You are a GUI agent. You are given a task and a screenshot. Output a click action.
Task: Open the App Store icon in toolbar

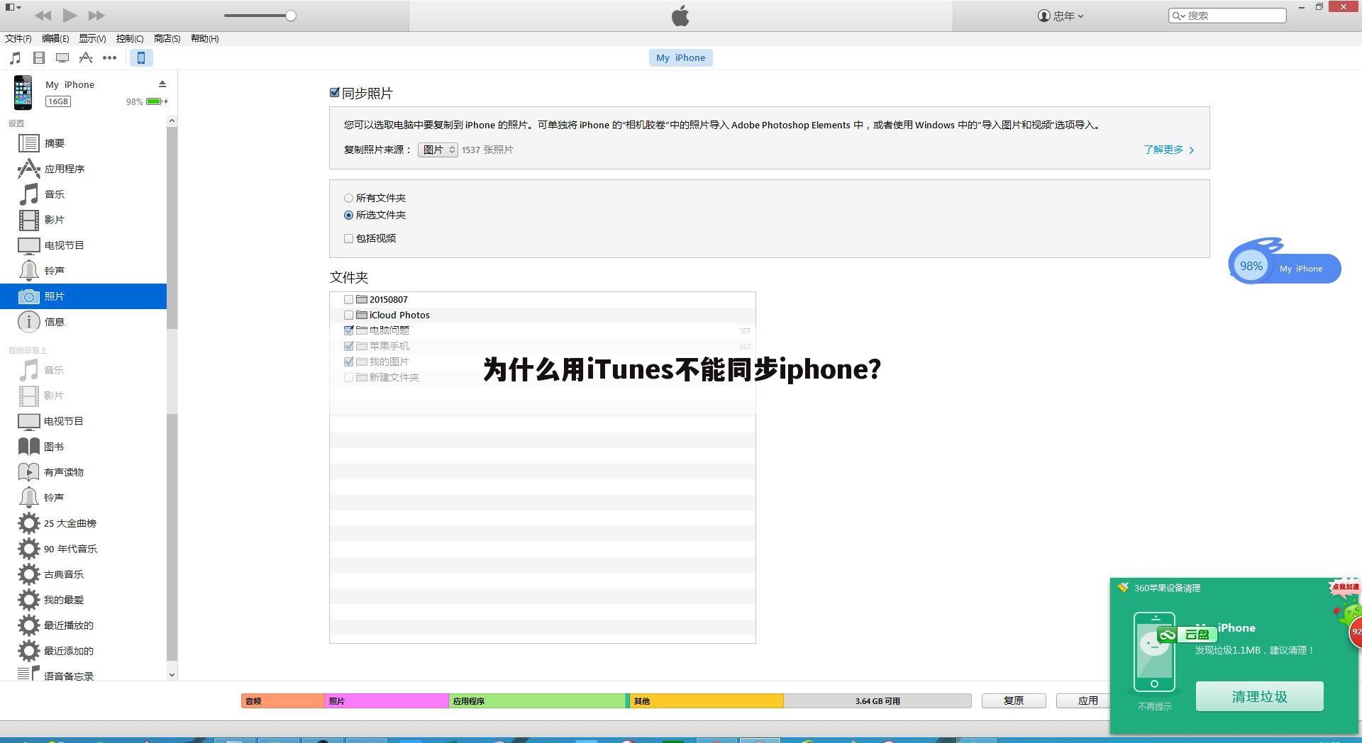86,58
